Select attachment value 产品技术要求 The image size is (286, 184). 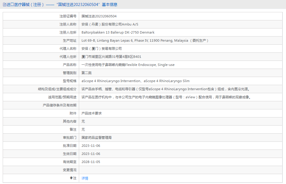click(91, 113)
